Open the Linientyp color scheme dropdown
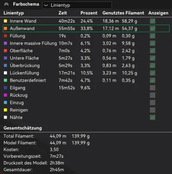Viewport: 172px width, 174px height. pyautogui.click(x=77, y=5)
